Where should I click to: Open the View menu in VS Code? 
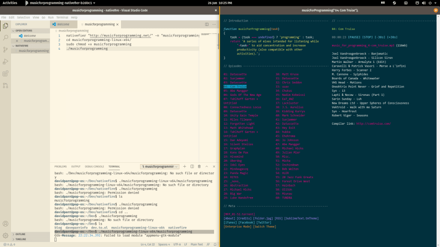36,17
